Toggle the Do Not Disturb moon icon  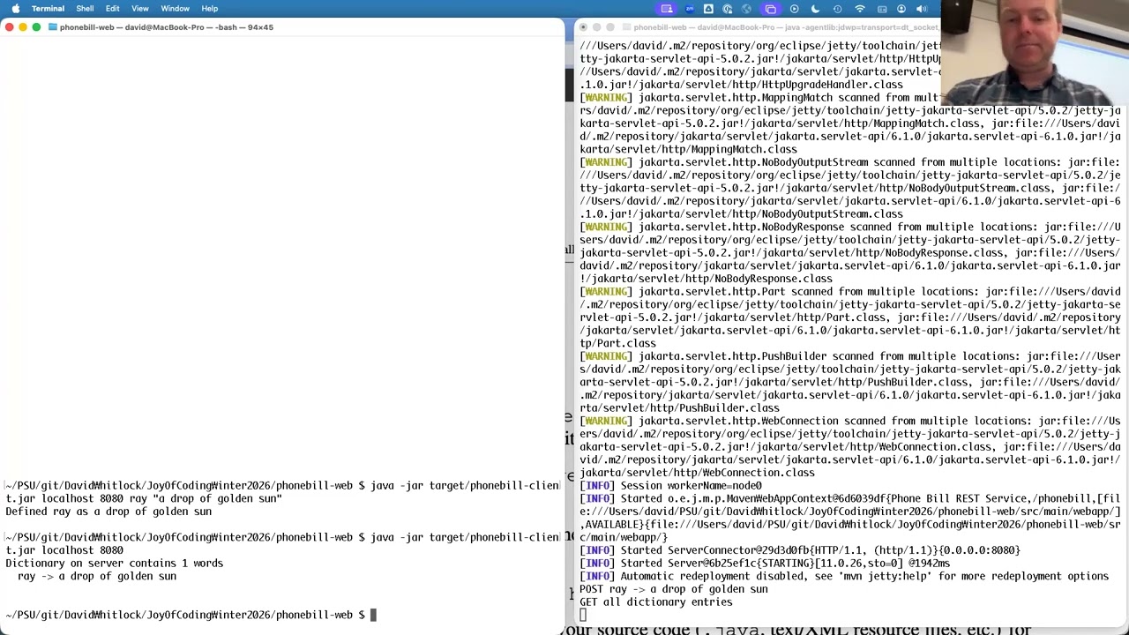(815, 9)
